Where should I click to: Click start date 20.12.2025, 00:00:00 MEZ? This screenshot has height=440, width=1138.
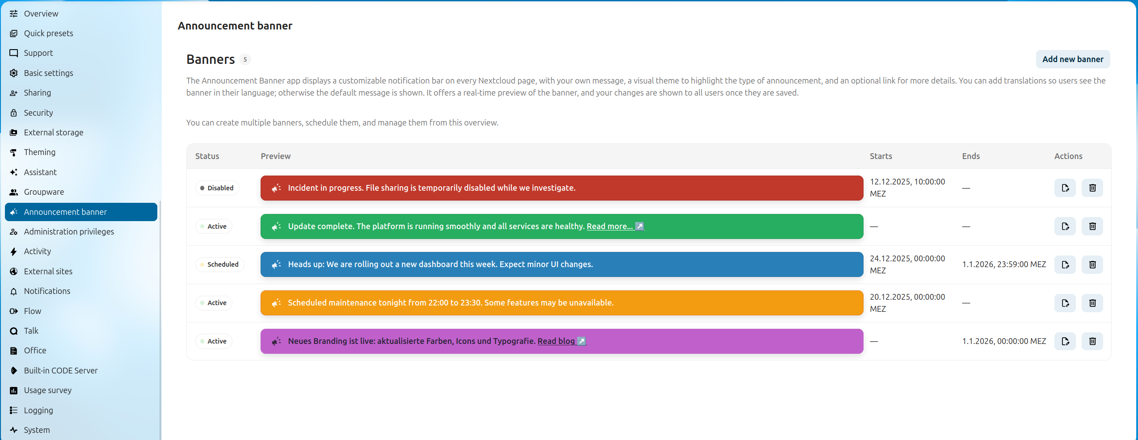pyautogui.click(x=907, y=303)
